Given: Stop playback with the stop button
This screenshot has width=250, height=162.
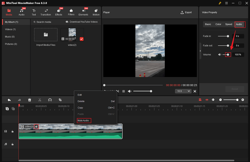Looking at the screenshot, I should tap(124, 91).
